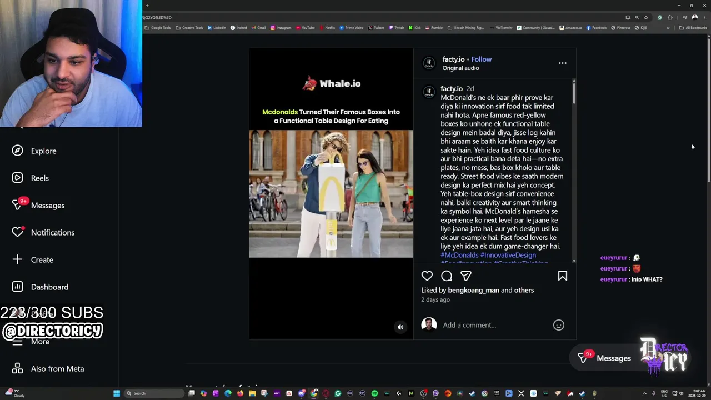This screenshot has width=711, height=400.
Task: Open the browser zoom magnifier icon
Action: click(x=637, y=17)
